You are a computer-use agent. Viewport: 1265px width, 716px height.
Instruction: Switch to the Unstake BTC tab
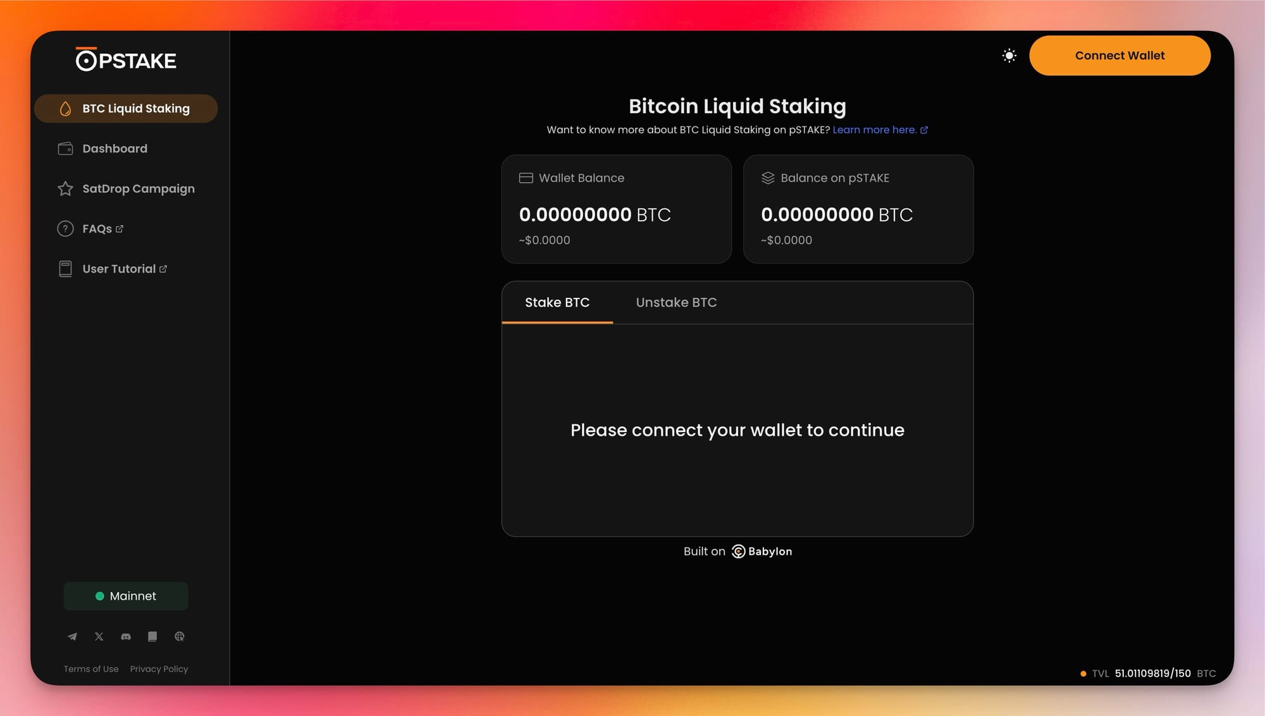(x=676, y=302)
